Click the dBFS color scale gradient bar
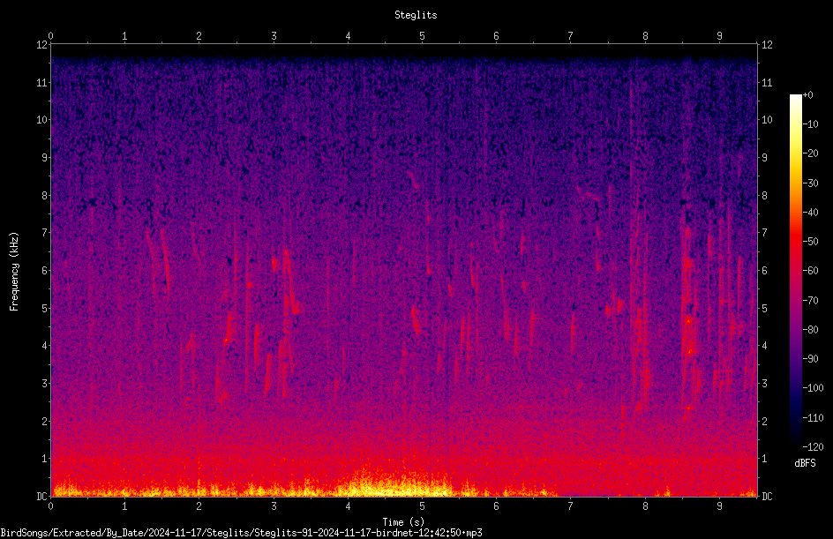The image size is (833, 539). click(x=795, y=270)
